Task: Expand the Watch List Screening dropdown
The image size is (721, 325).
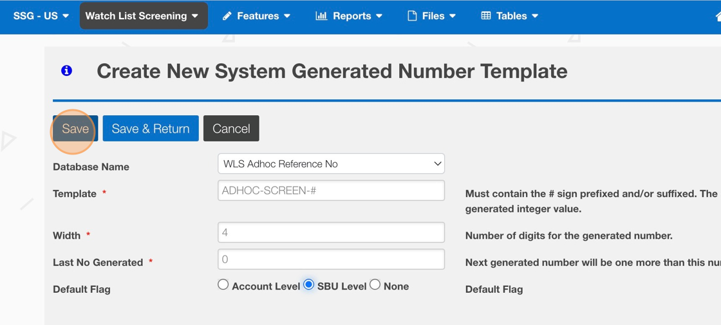Action: coord(143,16)
